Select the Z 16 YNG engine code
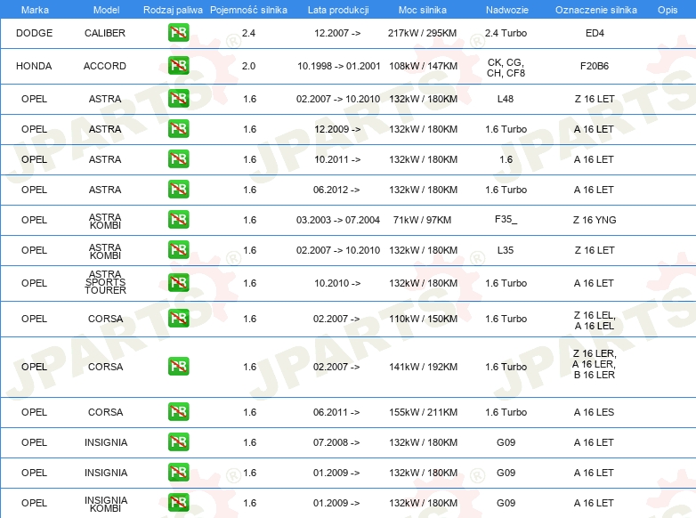The image size is (696, 518). point(594,220)
